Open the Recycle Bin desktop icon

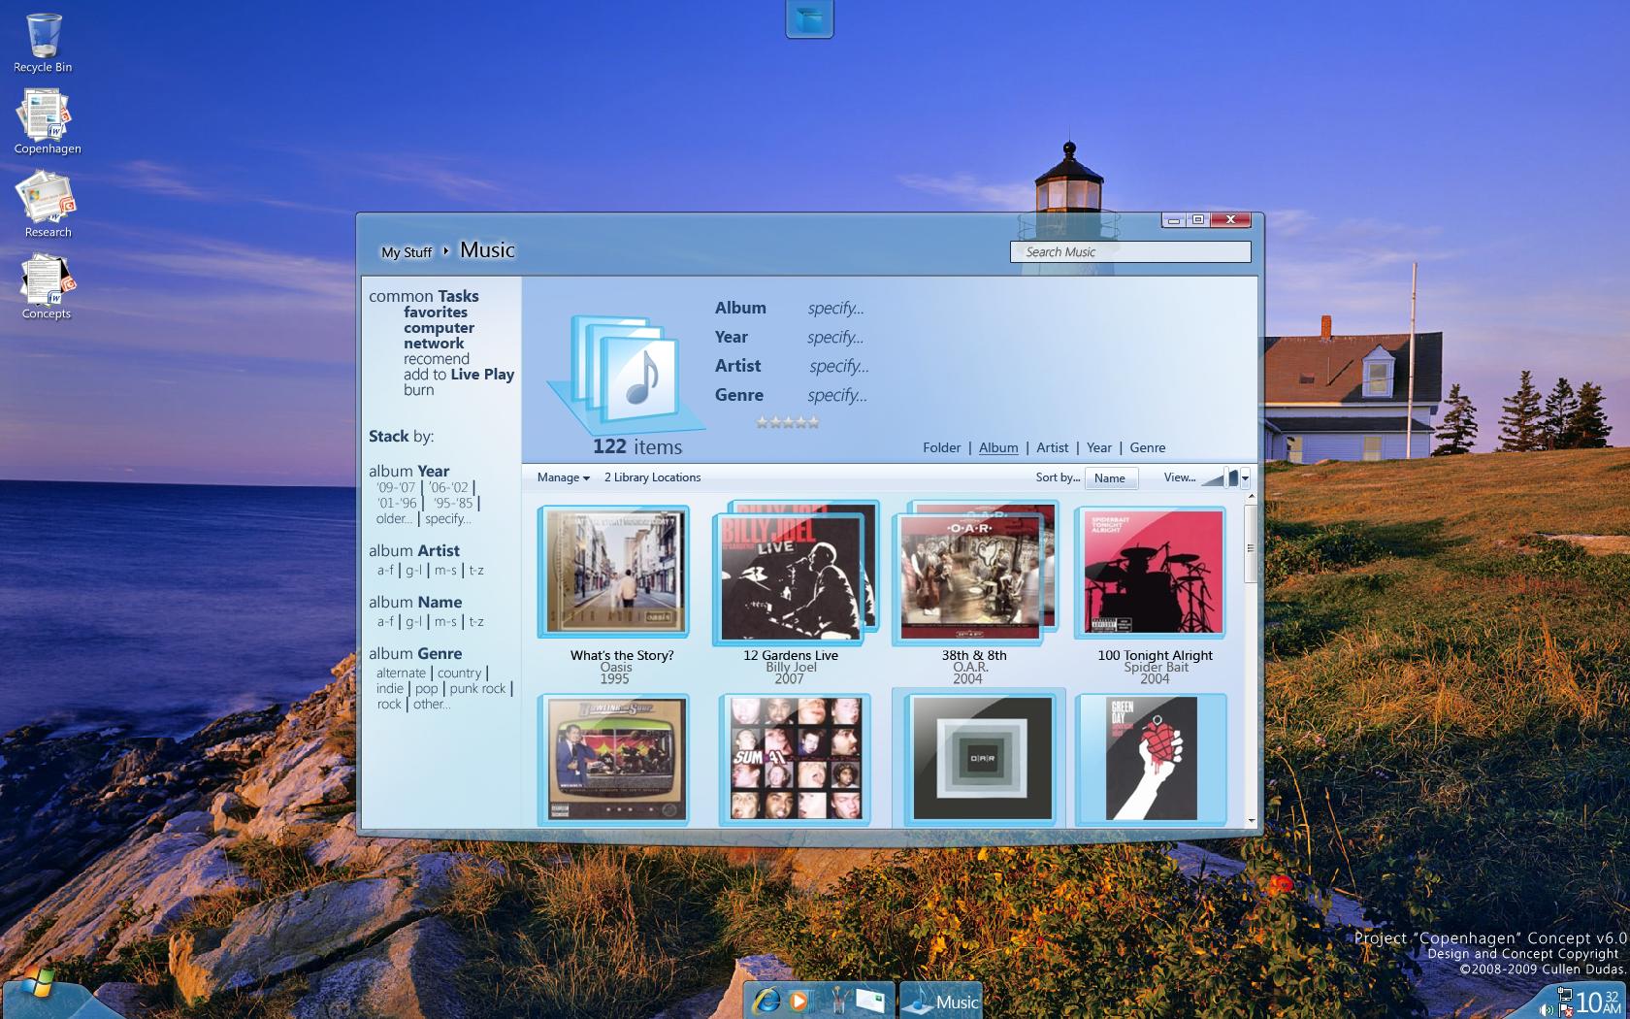pos(44,43)
